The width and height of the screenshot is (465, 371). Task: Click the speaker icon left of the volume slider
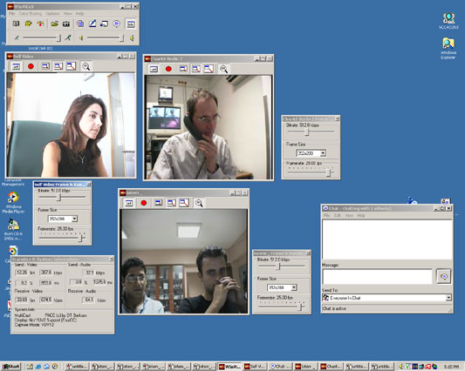click(80, 38)
